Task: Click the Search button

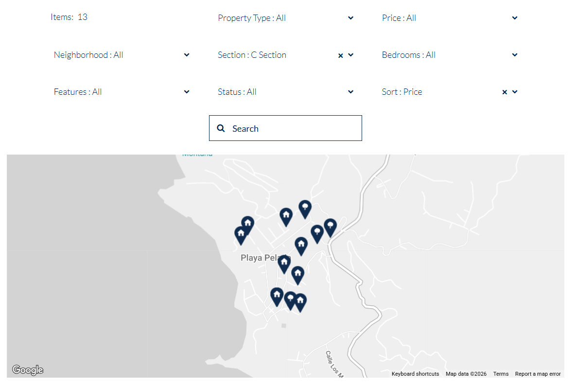Action: [285, 128]
